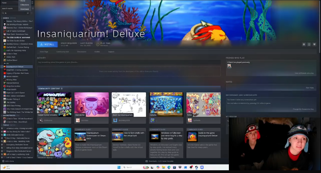Screen dimensions: 321x173
Task: Open the 'doom but insaniquarium' artwork
Action: 129,104
